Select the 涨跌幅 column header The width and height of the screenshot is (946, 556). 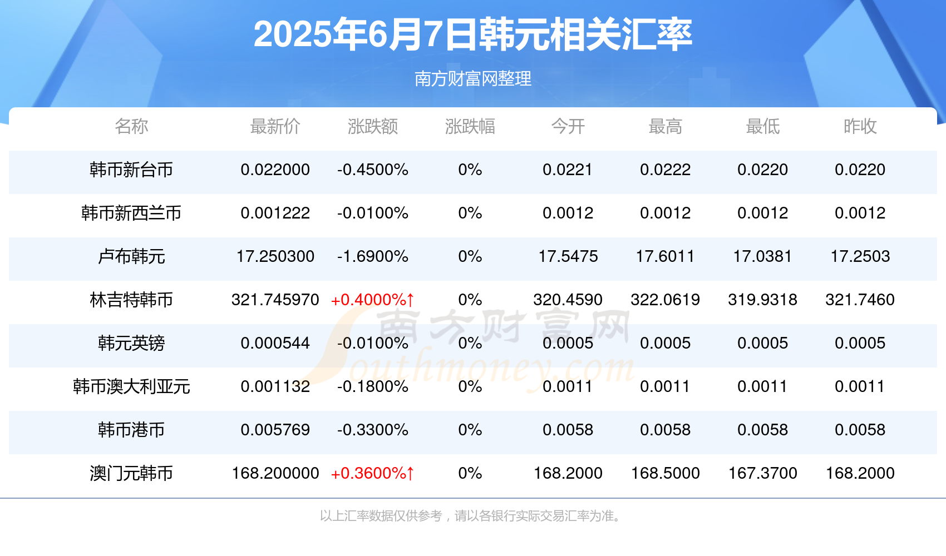click(470, 126)
